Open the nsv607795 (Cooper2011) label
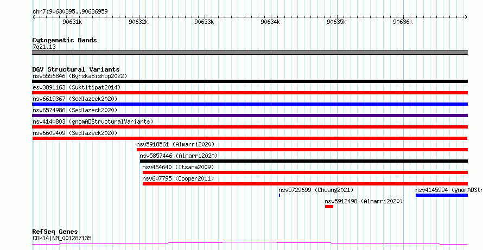This screenshot has width=483, height=250. coord(178,178)
